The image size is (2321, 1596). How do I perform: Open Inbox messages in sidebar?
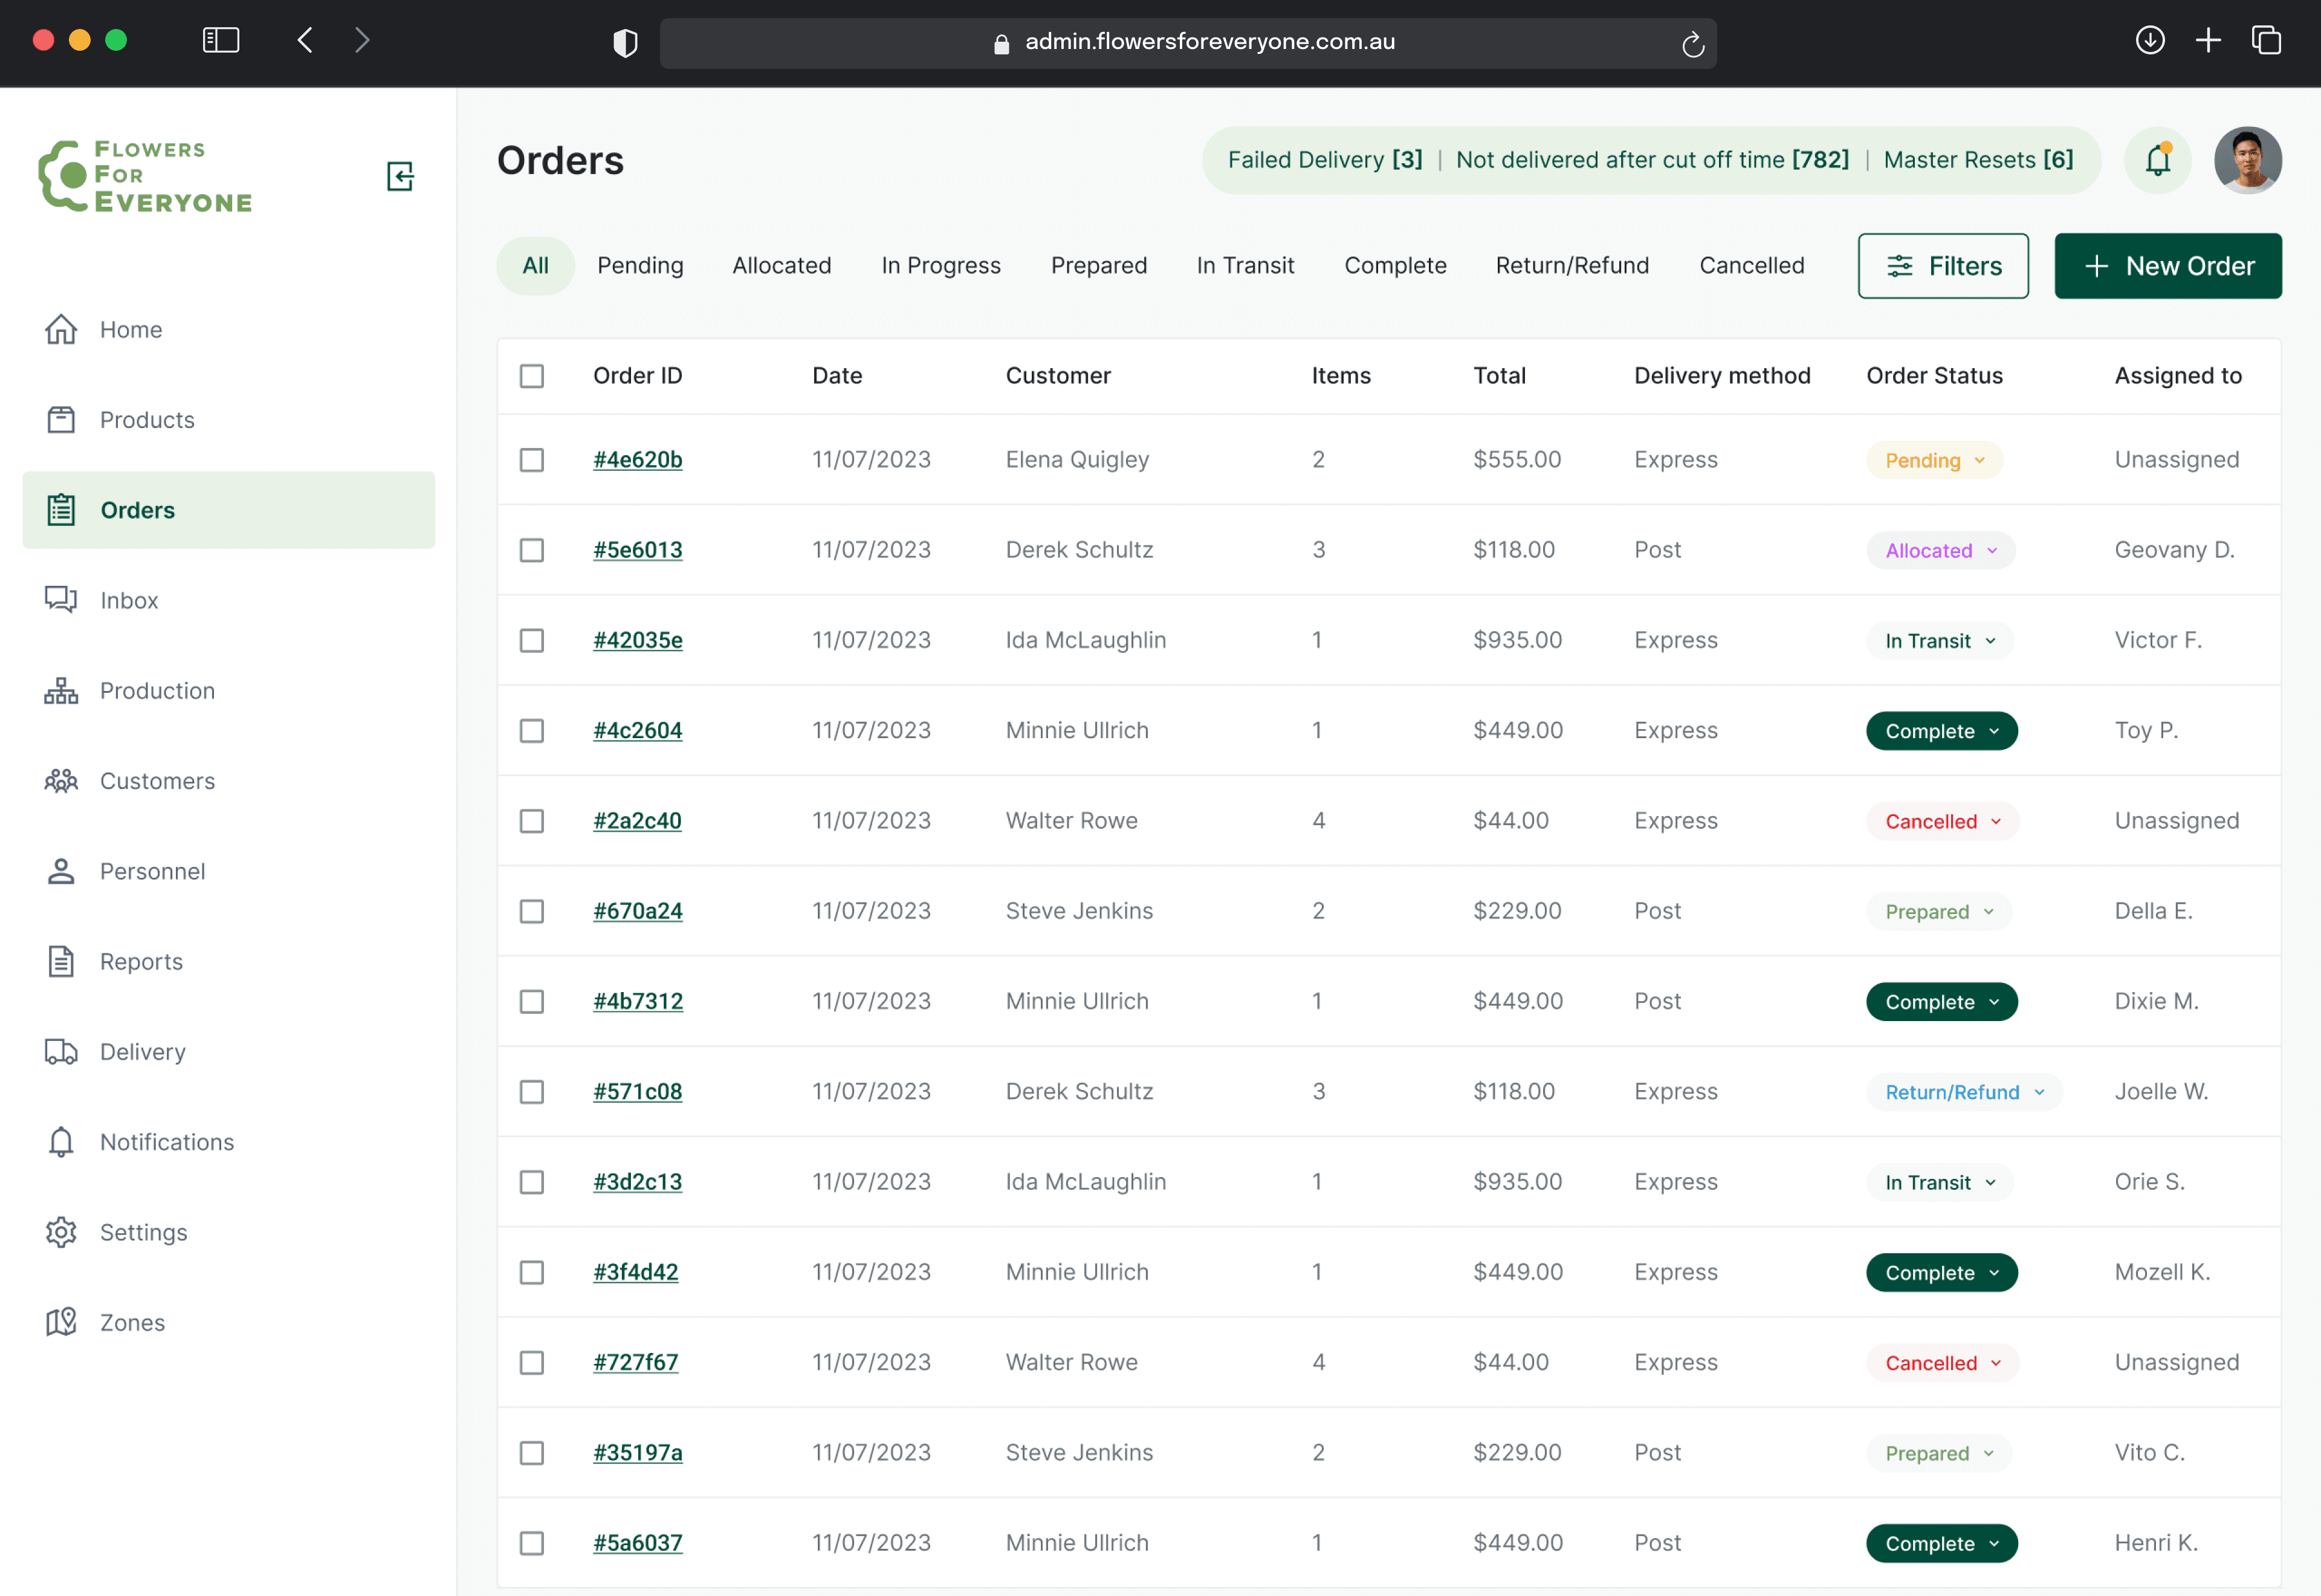[129, 600]
